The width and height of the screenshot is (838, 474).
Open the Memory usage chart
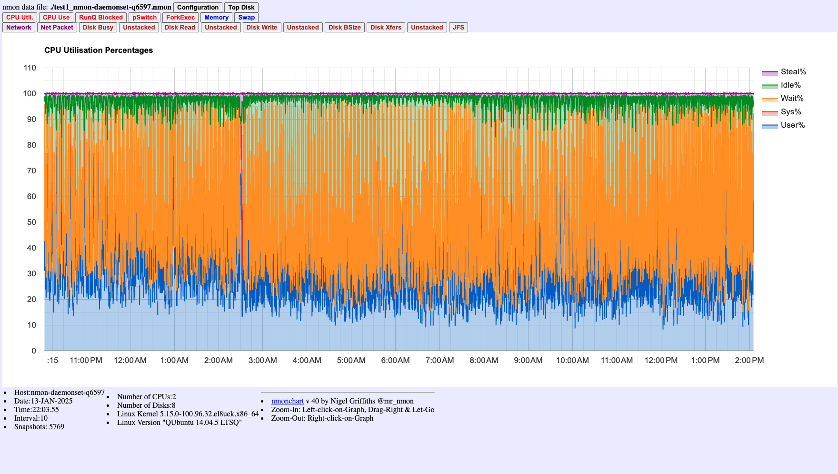(216, 17)
